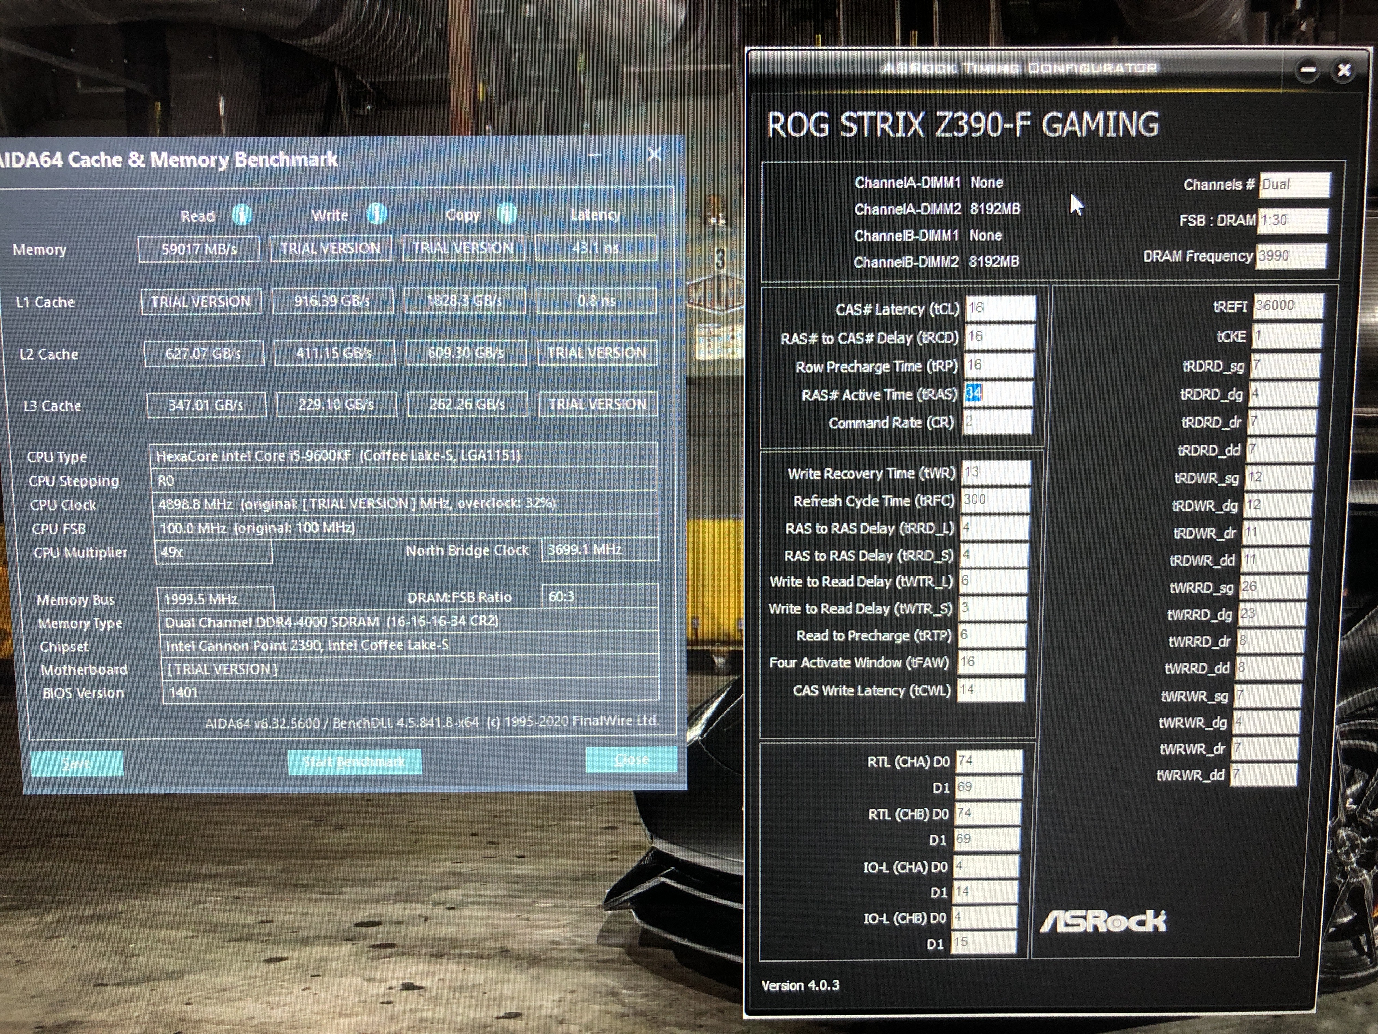
Task: Close the ASRock Timing Configurator window
Action: point(1344,70)
